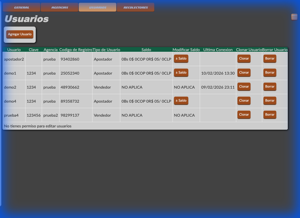Go to the Recolectores tab
Viewport: 300px width, 218px height.
point(135,8)
